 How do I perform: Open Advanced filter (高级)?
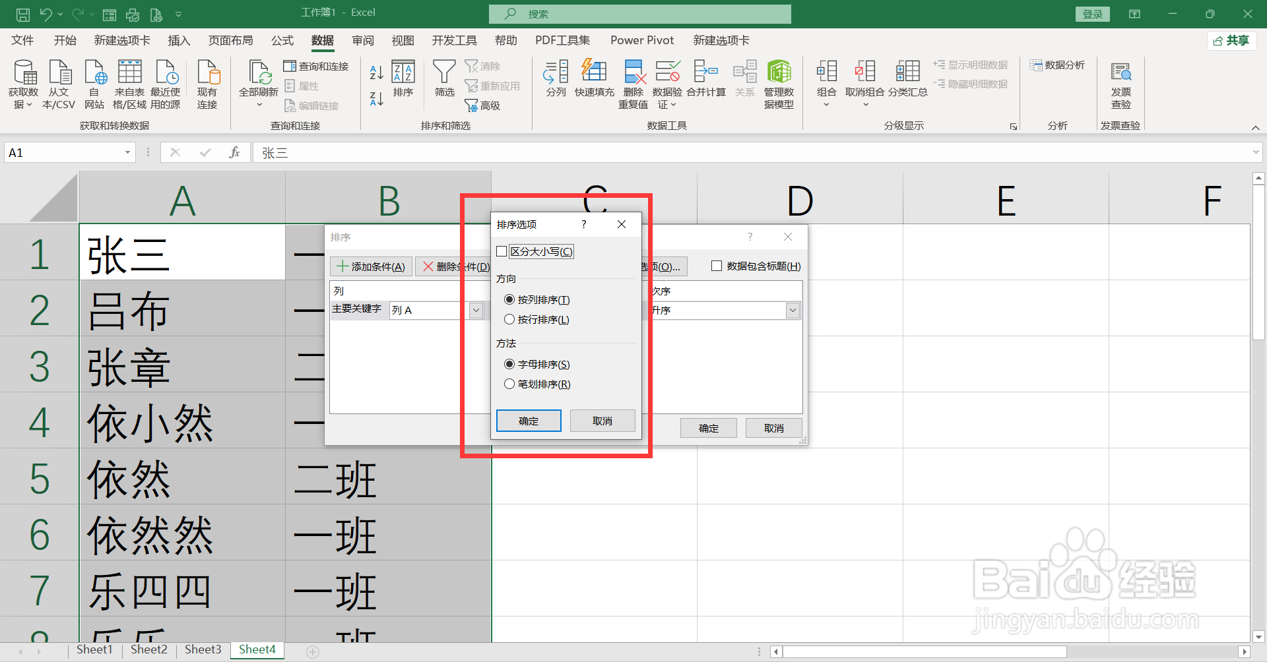click(483, 105)
